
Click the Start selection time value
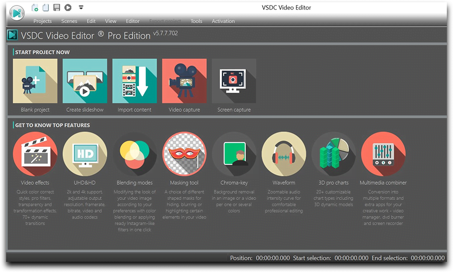tap(351, 258)
